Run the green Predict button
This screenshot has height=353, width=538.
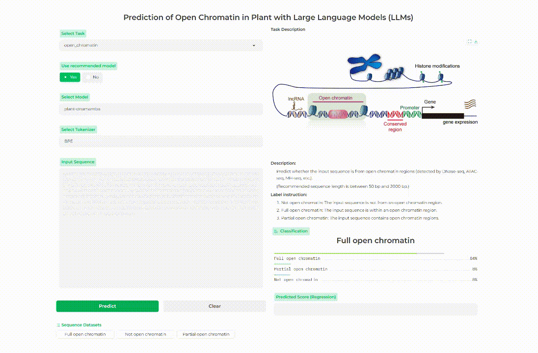click(x=108, y=306)
